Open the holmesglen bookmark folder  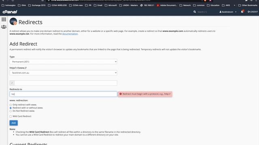tap(8, 5)
